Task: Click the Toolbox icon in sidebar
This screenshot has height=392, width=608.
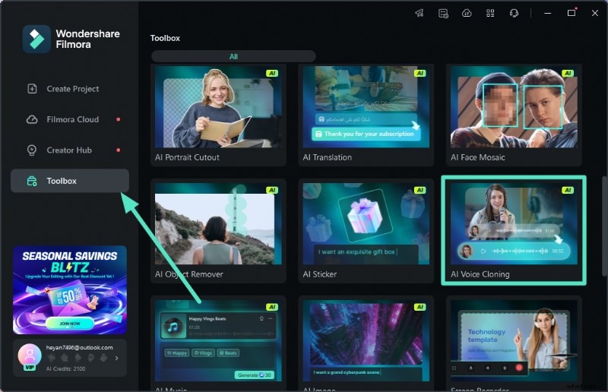Action: [32, 181]
